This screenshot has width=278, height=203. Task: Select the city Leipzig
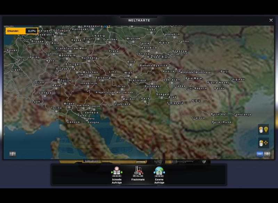point(99,36)
